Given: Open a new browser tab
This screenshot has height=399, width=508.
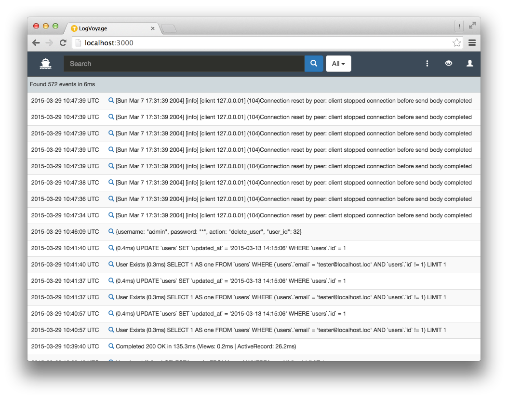Looking at the screenshot, I should (169, 29).
